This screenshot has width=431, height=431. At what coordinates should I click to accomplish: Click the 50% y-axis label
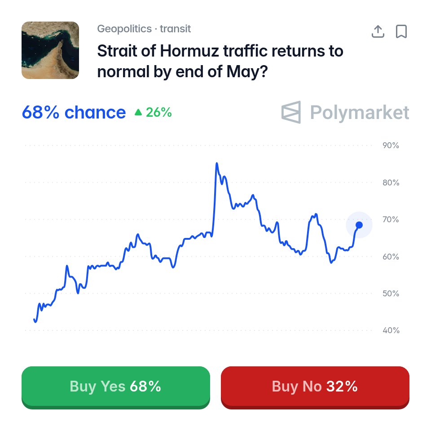click(391, 294)
